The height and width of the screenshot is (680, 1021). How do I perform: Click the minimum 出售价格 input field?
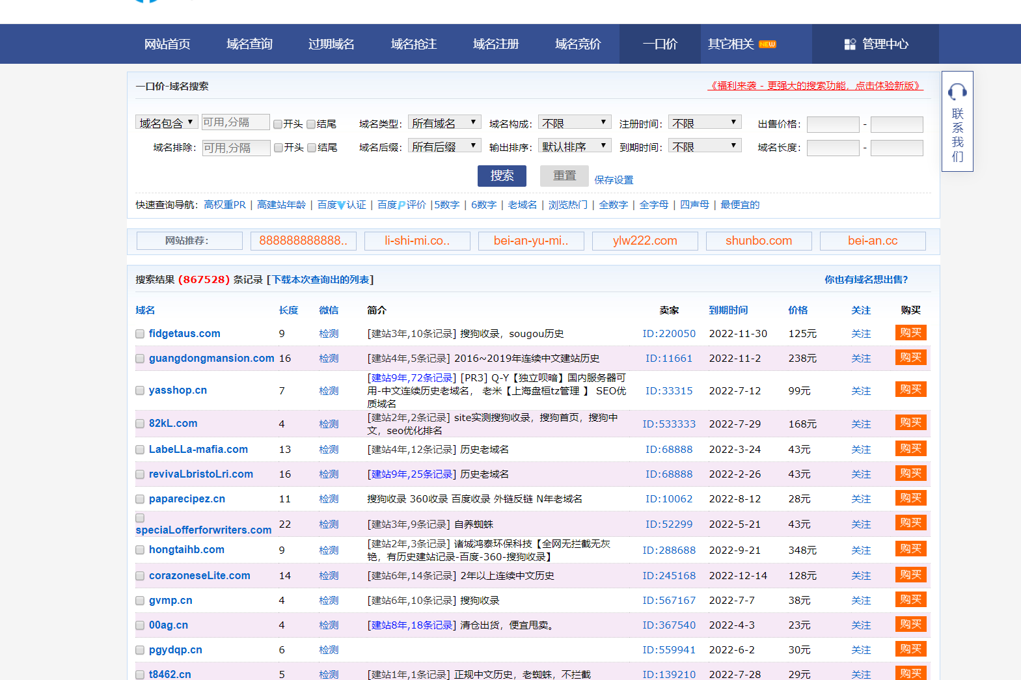833,124
